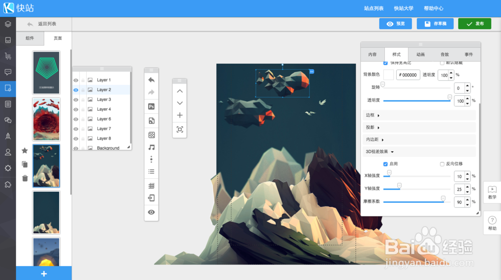Toggle visibility of Layer 4
The width and height of the screenshot is (501, 280).
pyautogui.click(x=76, y=110)
